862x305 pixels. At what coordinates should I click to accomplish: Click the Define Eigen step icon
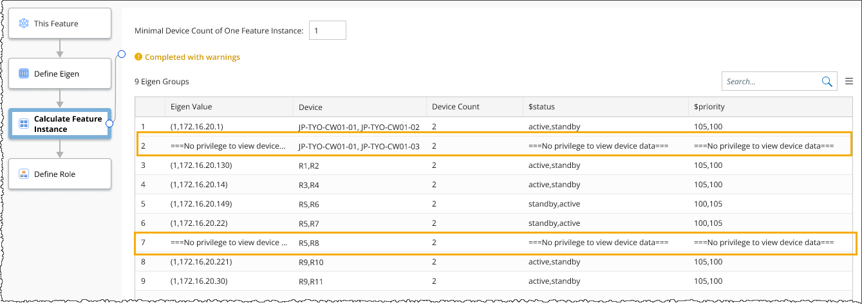[24, 74]
